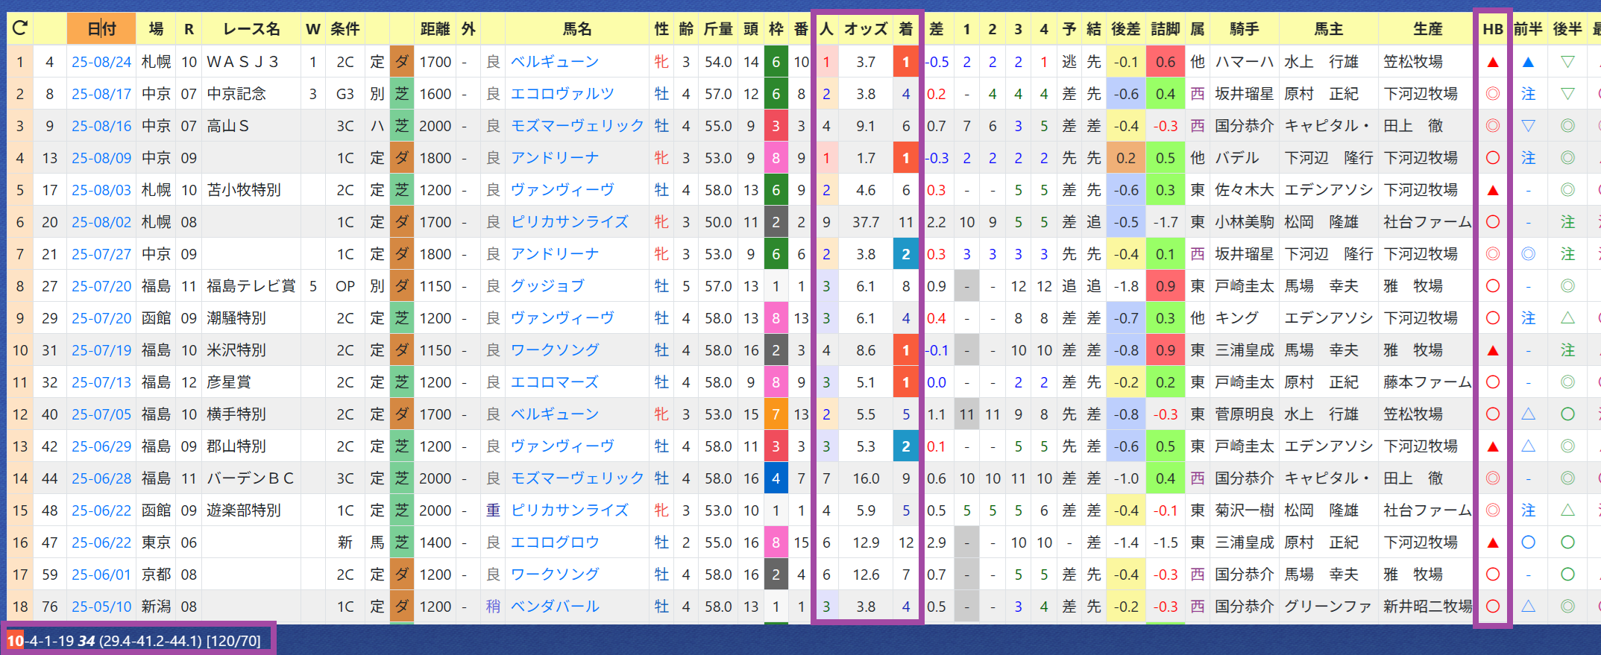Click the pink frame 8 cell for アンドリーナ row 4
Screen dimensions: 1601x655
click(776, 158)
